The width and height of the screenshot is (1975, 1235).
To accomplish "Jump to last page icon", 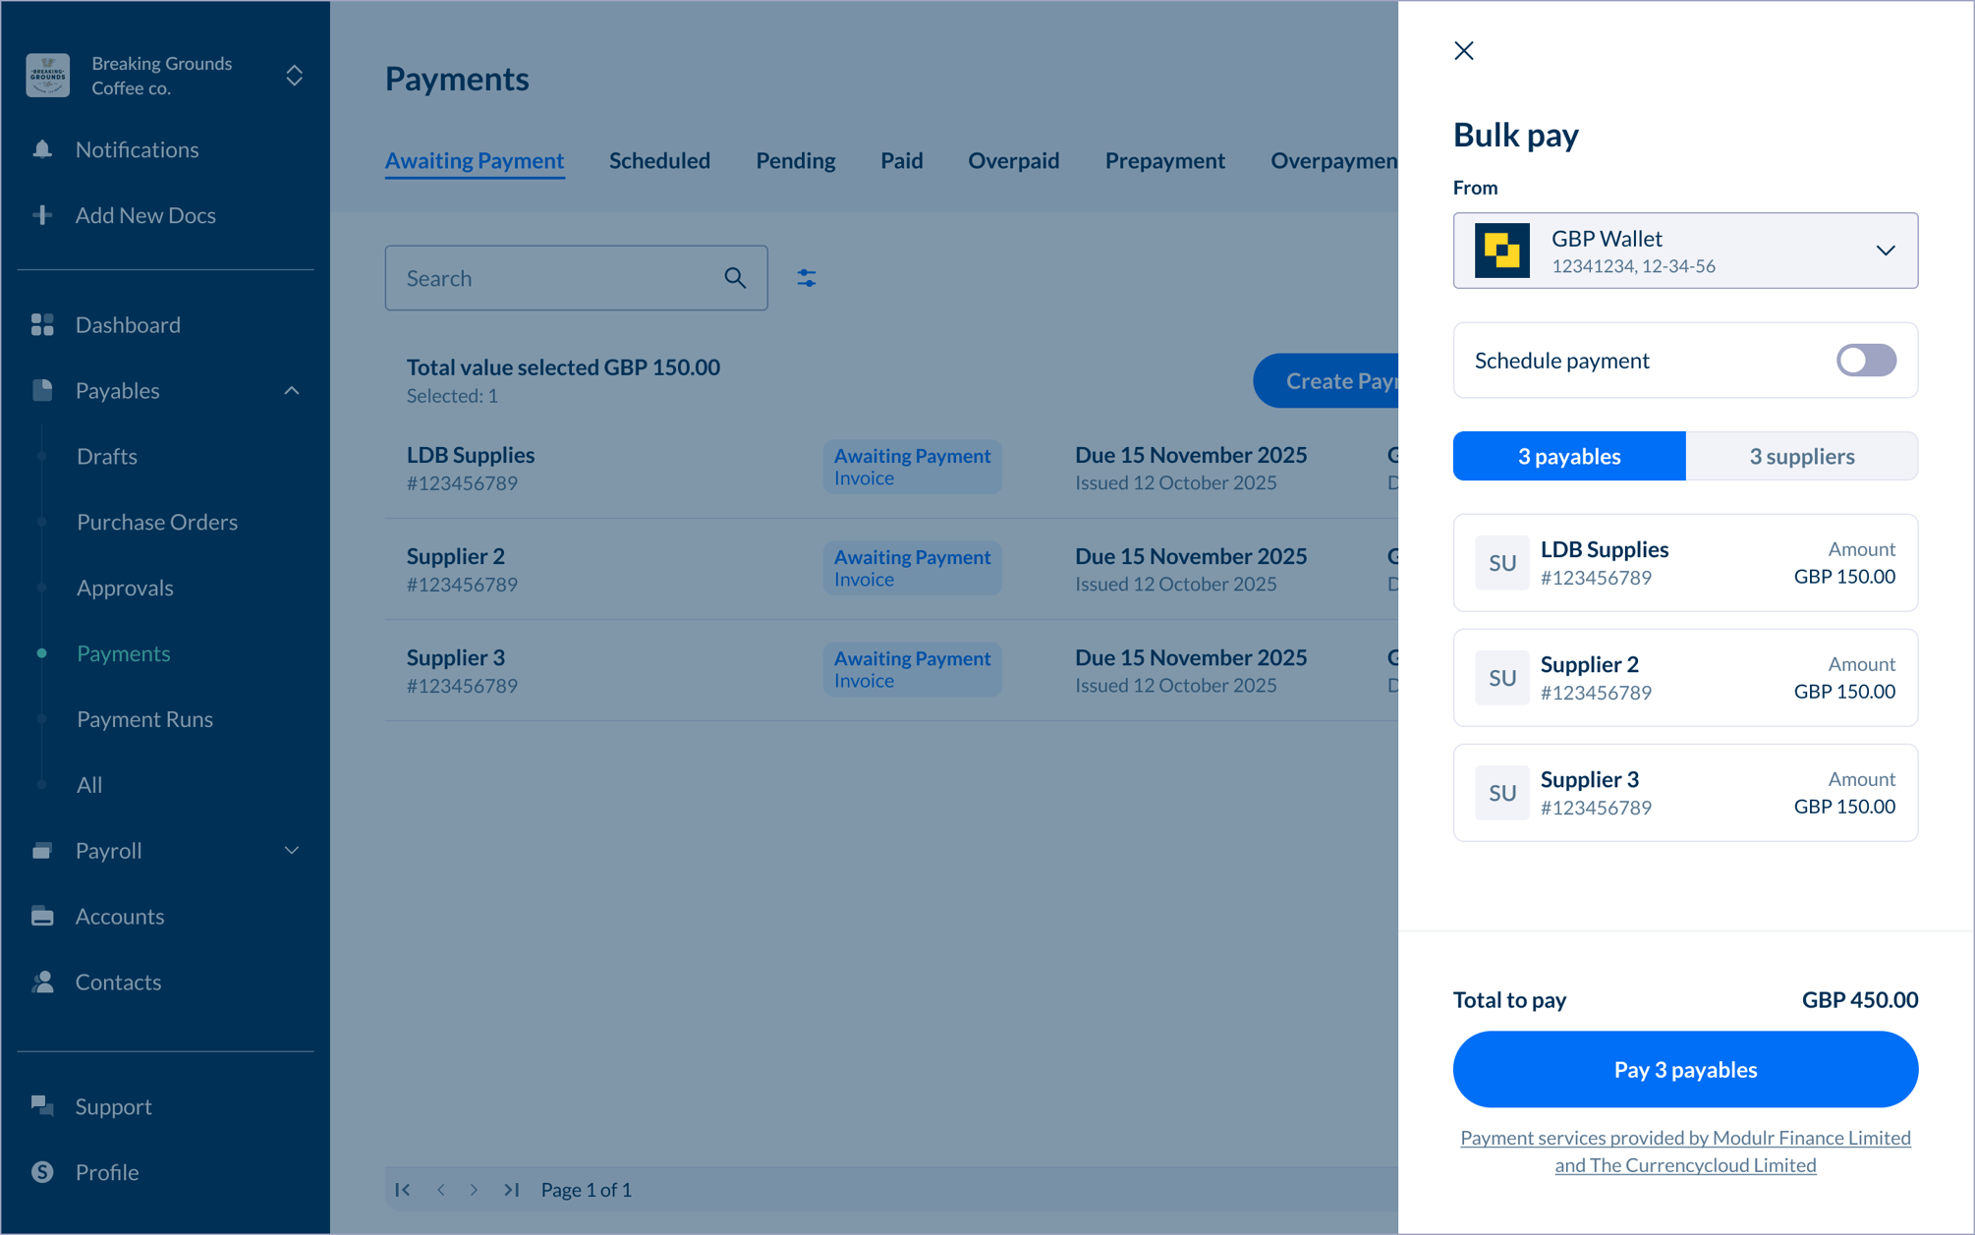I will click(x=511, y=1190).
